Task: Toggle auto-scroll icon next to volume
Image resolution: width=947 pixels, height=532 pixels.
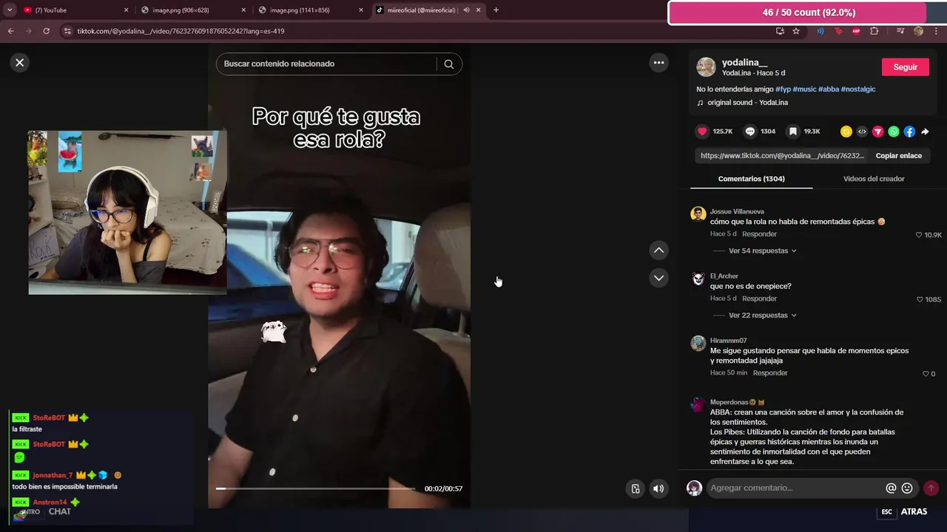Action: (x=635, y=488)
